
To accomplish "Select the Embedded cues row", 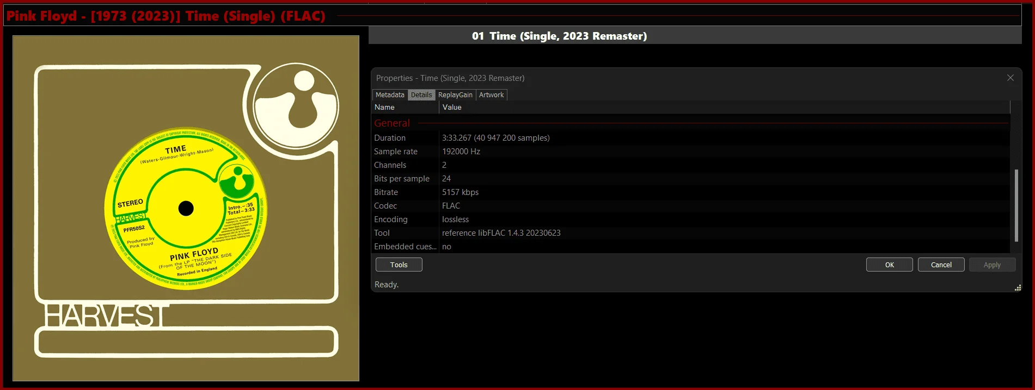I will point(691,247).
